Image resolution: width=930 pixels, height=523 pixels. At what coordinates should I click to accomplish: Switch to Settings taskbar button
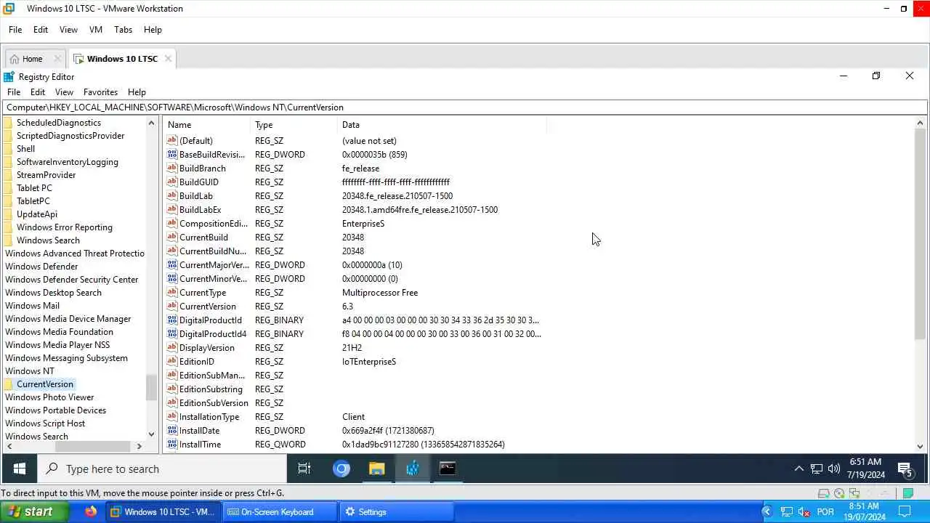click(396, 512)
